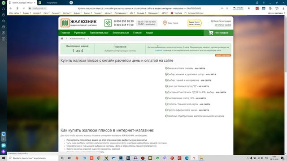Open Windows Start menu
The width and height of the screenshot is (287, 161).
point(4,158)
